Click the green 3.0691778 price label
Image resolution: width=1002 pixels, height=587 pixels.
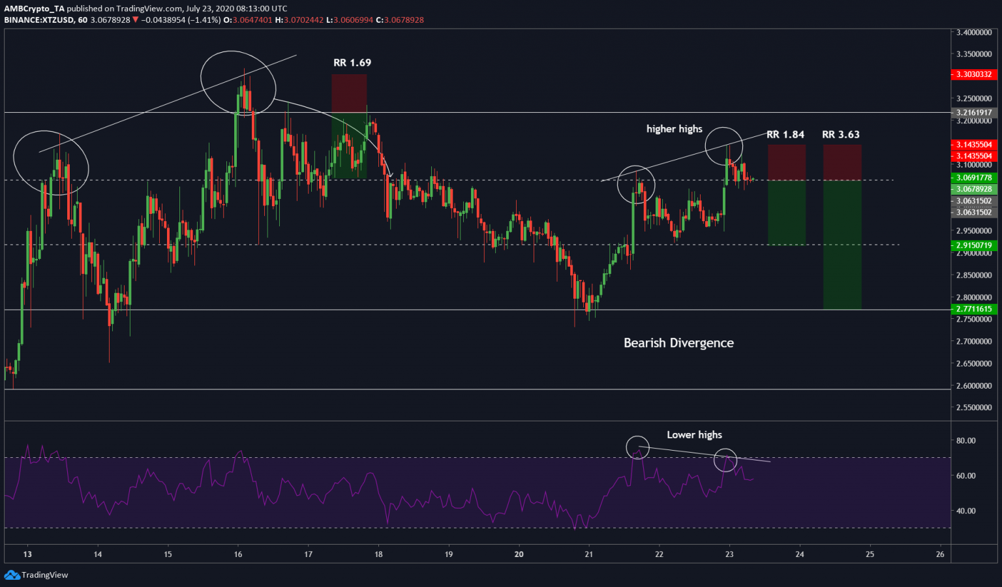click(974, 177)
